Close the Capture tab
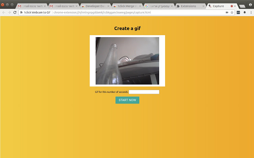This screenshot has height=158, width=254. click(x=235, y=6)
